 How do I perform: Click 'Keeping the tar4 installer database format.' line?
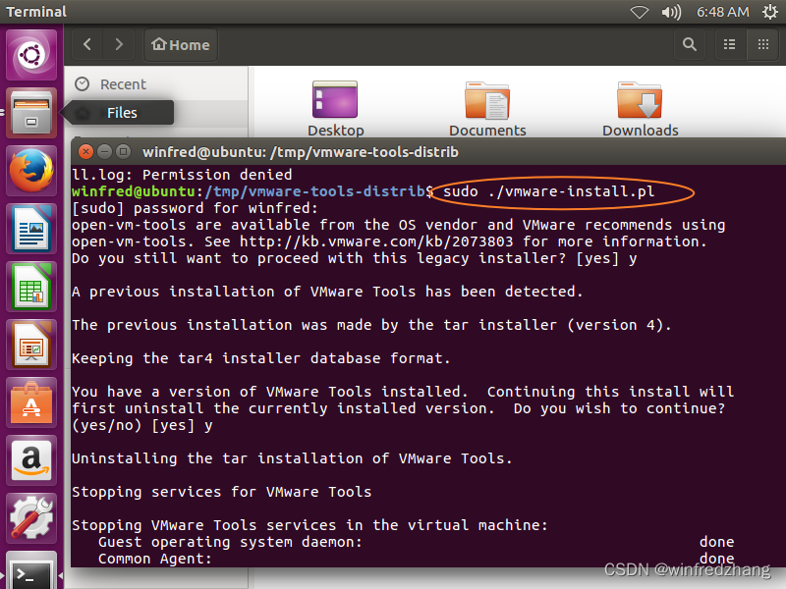(x=260, y=358)
